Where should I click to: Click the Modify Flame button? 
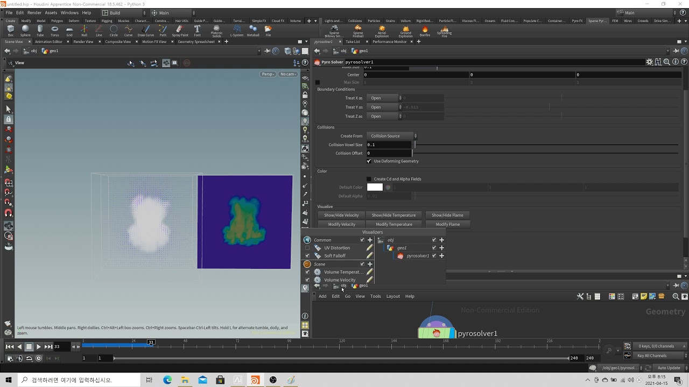447,224
